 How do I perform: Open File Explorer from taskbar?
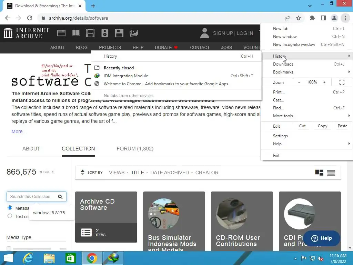coord(49,258)
